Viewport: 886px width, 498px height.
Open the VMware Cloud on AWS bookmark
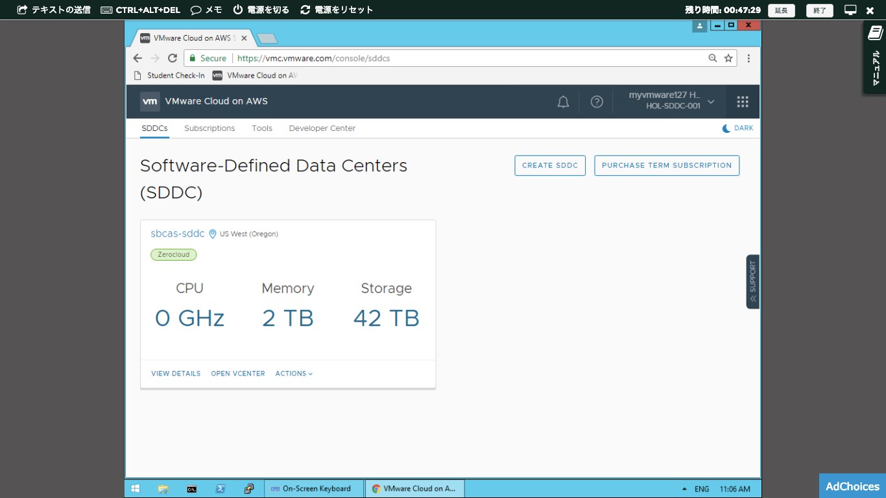[255, 75]
